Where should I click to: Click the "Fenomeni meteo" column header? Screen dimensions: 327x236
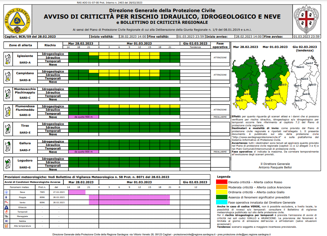click(19, 187)
